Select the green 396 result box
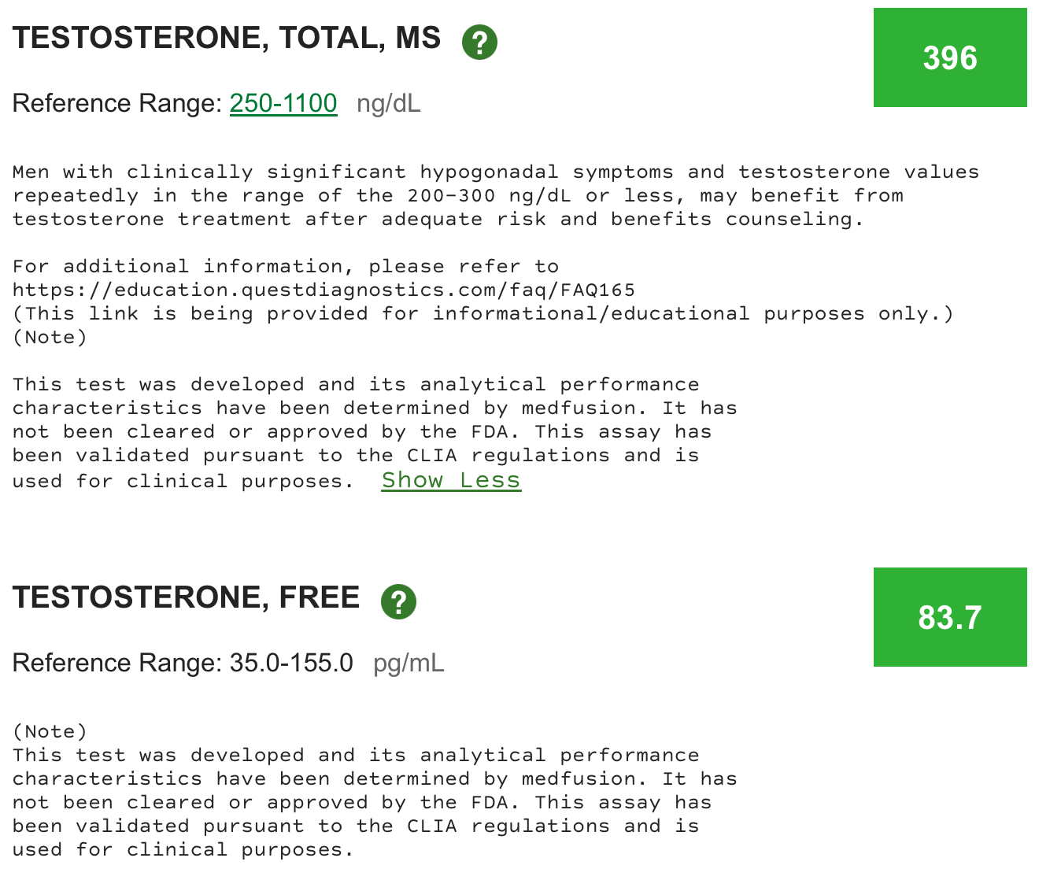The image size is (1039, 880). coord(950,57)
